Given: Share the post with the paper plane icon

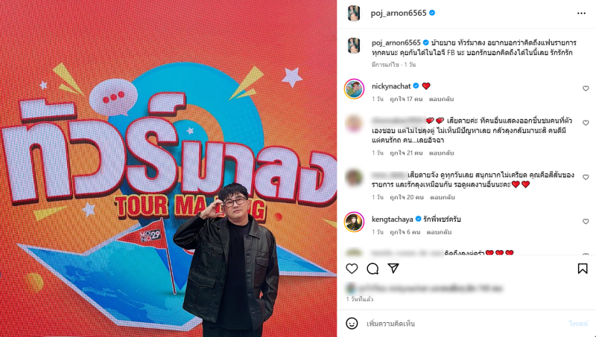Looking at the screenshot, I should pos(393,269).
